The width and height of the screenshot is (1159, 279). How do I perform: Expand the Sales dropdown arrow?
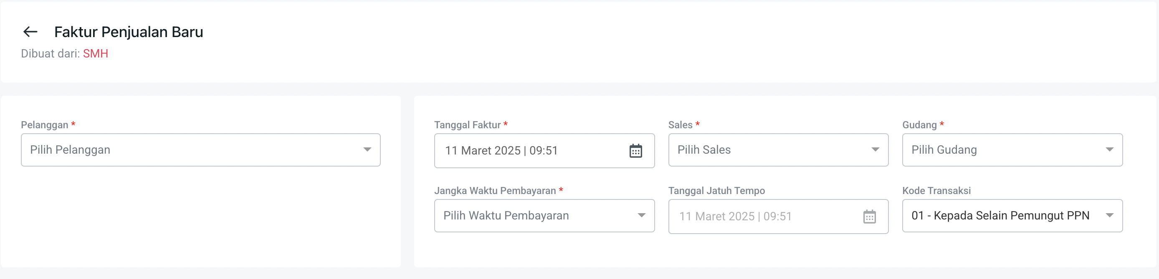click(x=875, y=150)
